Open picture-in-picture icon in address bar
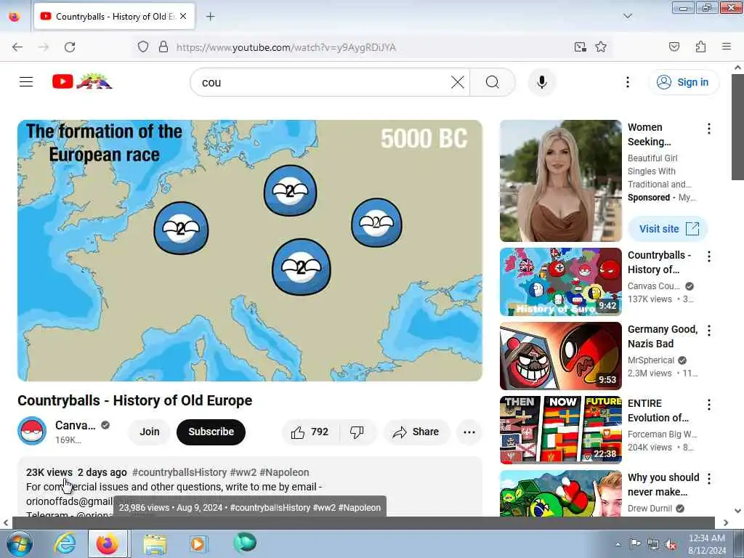 coord(580,47)
